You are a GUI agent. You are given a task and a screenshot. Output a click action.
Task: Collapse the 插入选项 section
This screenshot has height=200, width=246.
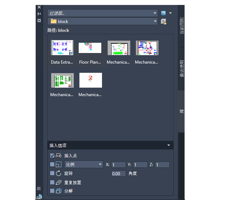pos(169,145)
